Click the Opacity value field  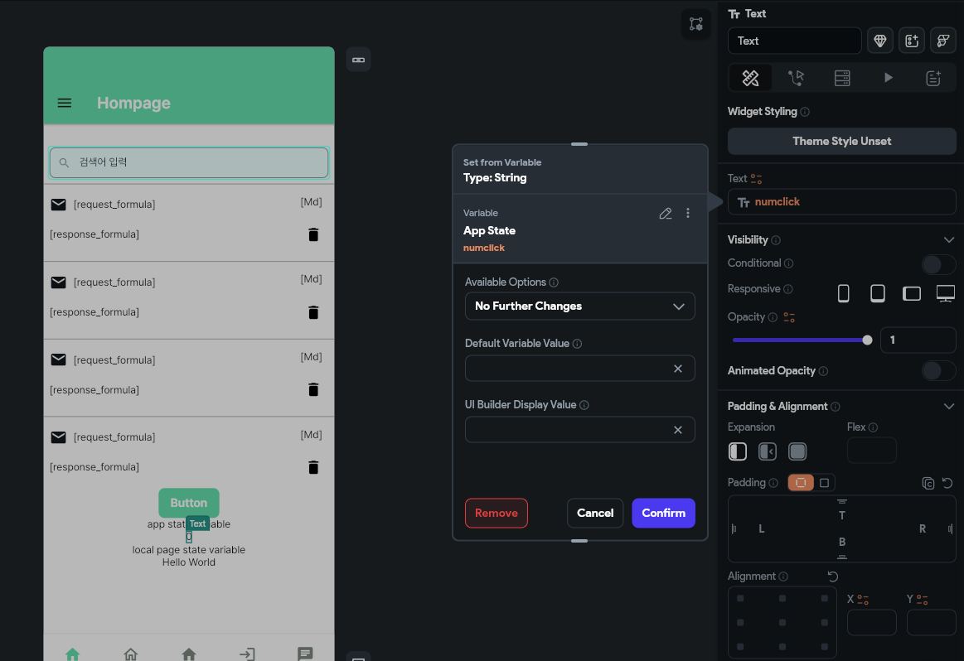[x=918, y=340]
